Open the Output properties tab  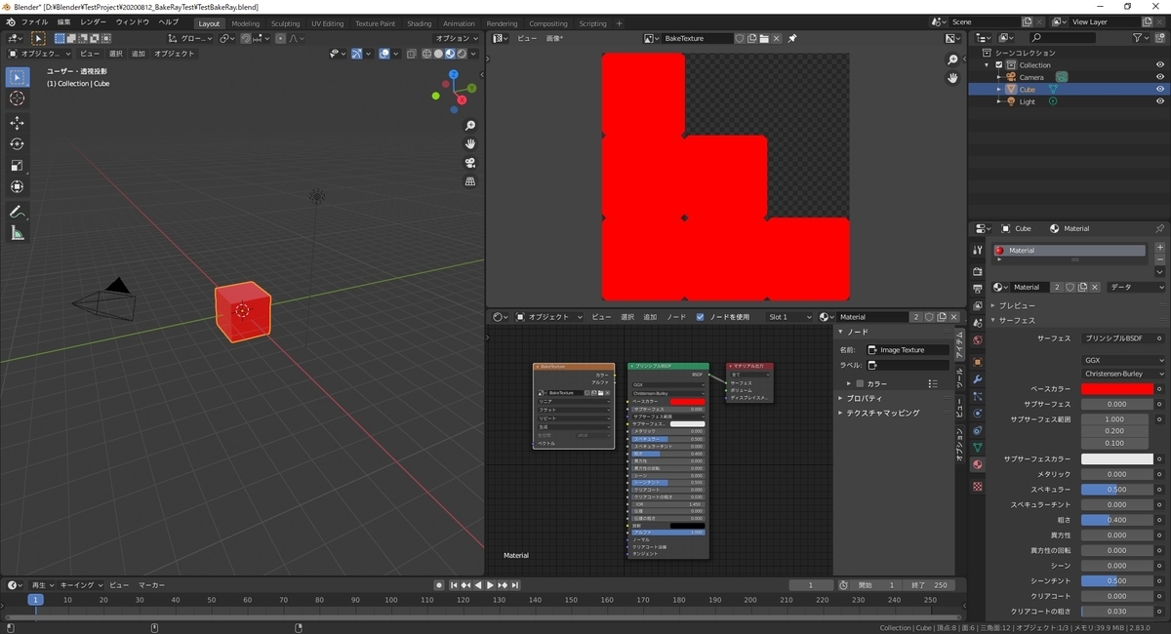[x=978, y=289]
